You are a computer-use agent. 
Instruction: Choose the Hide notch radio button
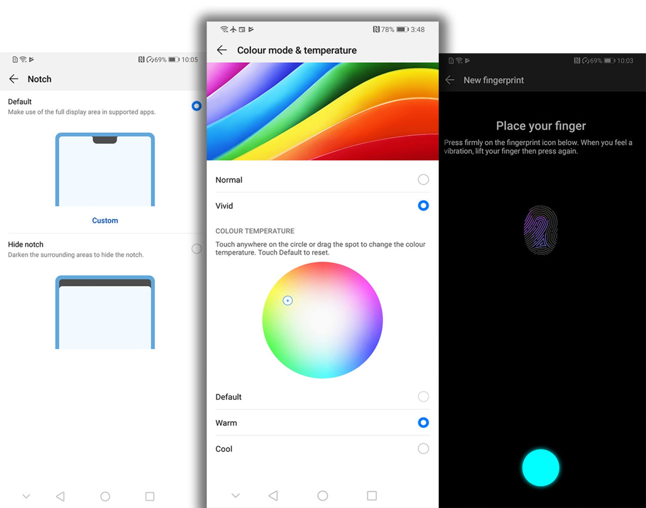click(x=196, y=249)
